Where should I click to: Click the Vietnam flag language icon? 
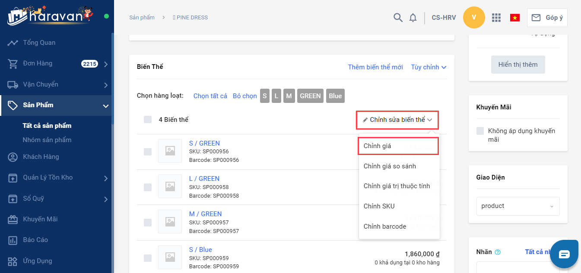pos(514,18)
